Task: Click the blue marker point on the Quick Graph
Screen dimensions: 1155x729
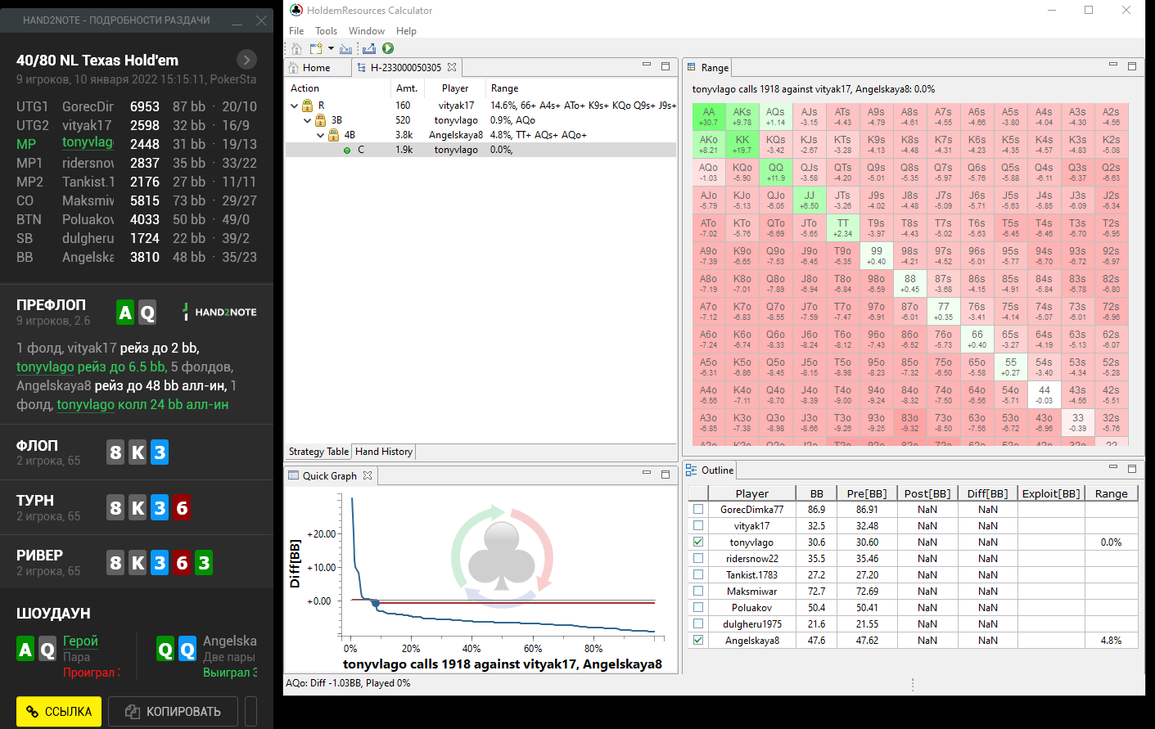Action: (x=376, y=604)
